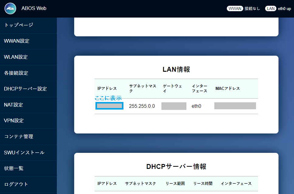Open NAT設定 in the sidebar

point(28,105)
